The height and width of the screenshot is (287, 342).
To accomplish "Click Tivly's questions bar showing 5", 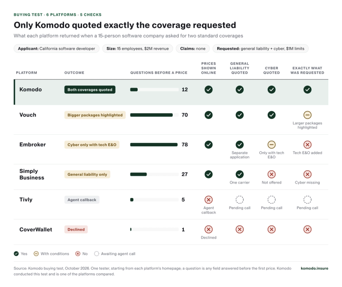I will [154, 199].
